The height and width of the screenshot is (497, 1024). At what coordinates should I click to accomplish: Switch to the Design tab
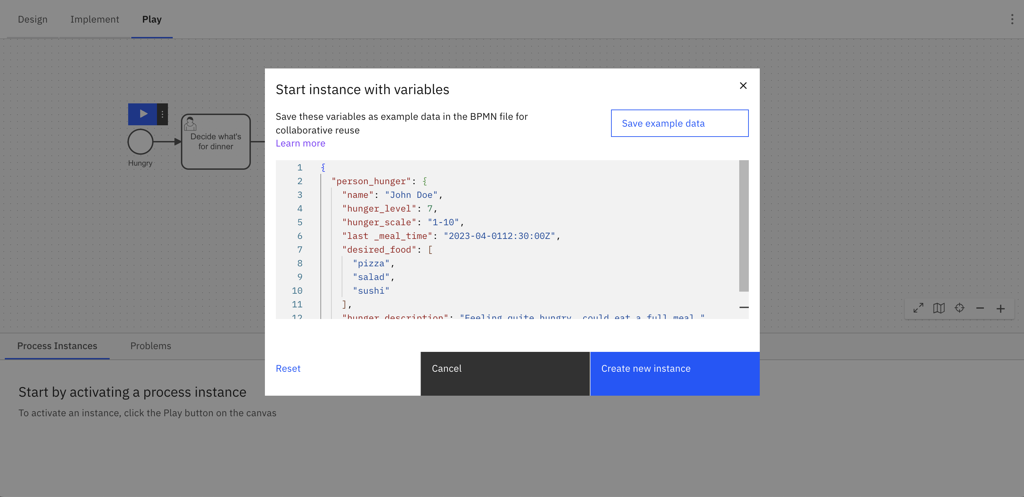click(x=32, y=19)
